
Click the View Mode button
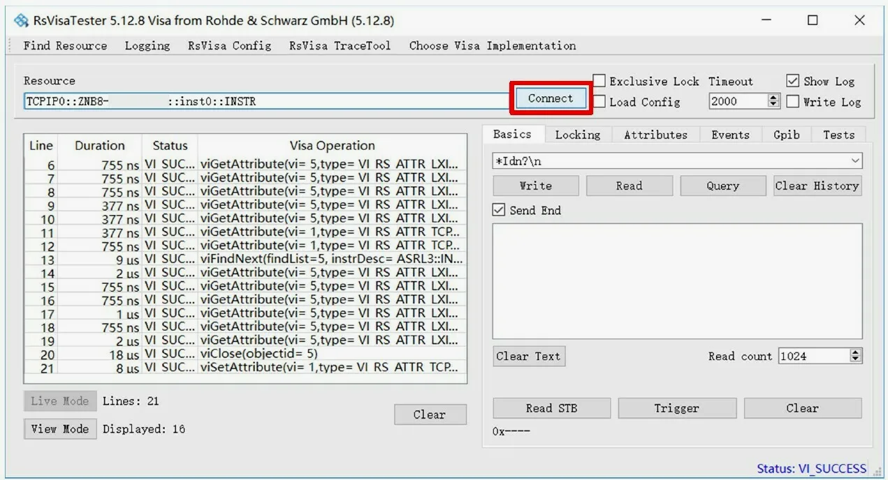(60, 428)
